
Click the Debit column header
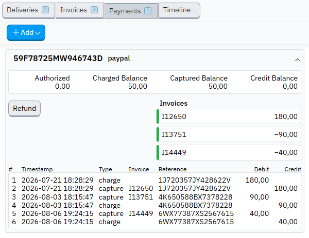point(262,169)
